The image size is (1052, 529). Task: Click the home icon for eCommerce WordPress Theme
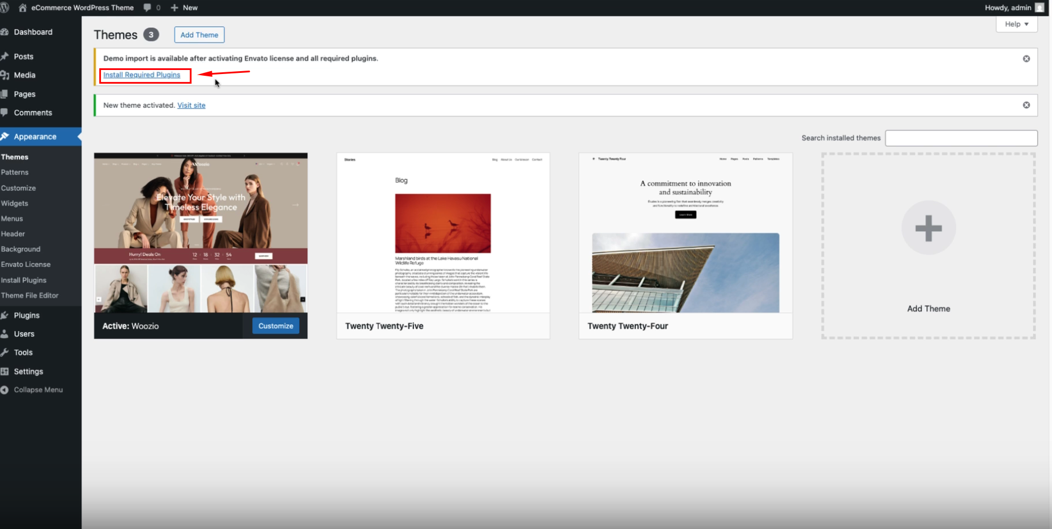coord(23,7)
